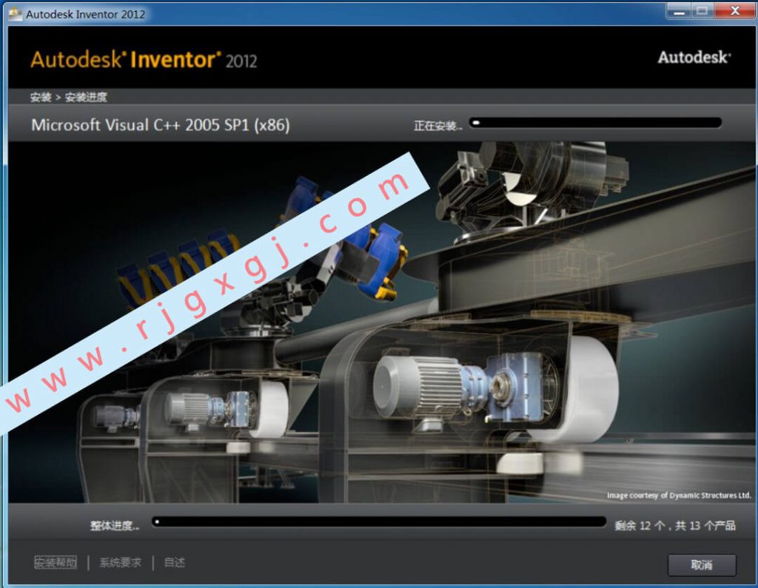Open the 安装帮助 installation help link

coord(56,562)
